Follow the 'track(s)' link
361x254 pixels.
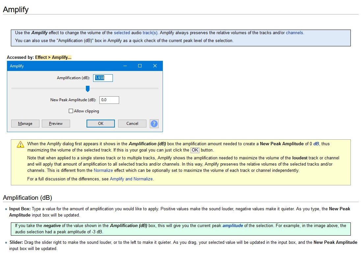[x=150, y=33]
